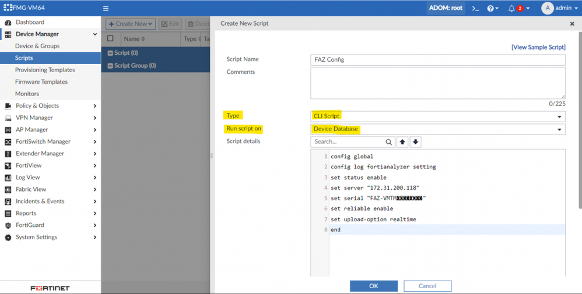582x294 pixels.
Task: Click script line 'set upload-option realtime'
Action: pyautogui.click(x=373, y=219)
